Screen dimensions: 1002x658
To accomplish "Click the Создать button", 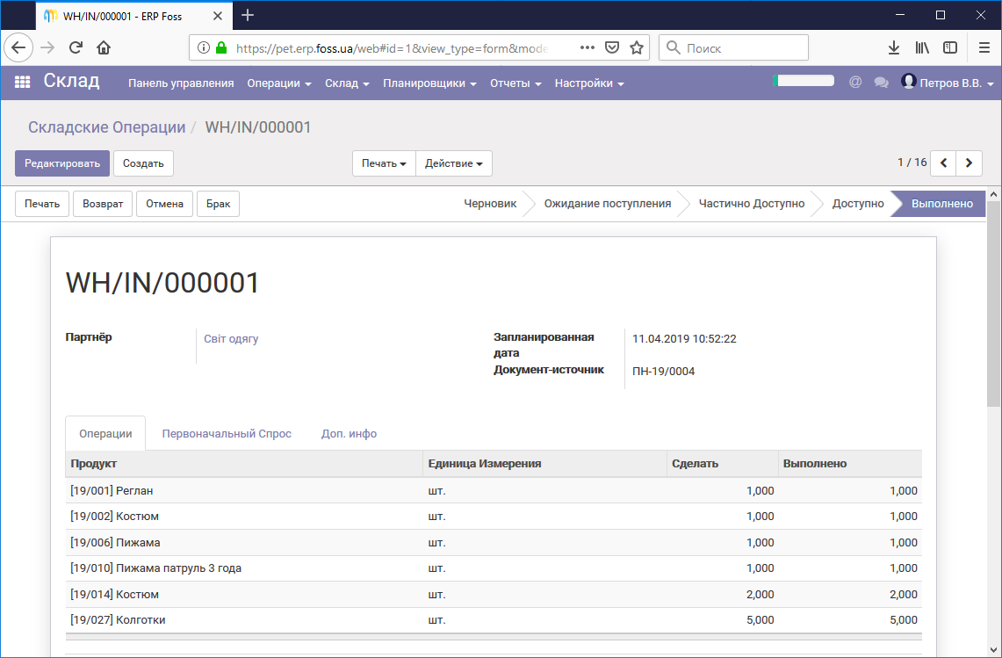I will 143,163.
